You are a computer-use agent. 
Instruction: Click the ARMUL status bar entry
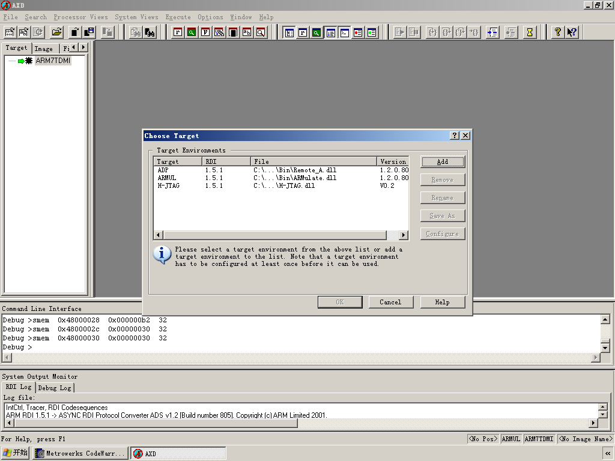click(511, 439)
